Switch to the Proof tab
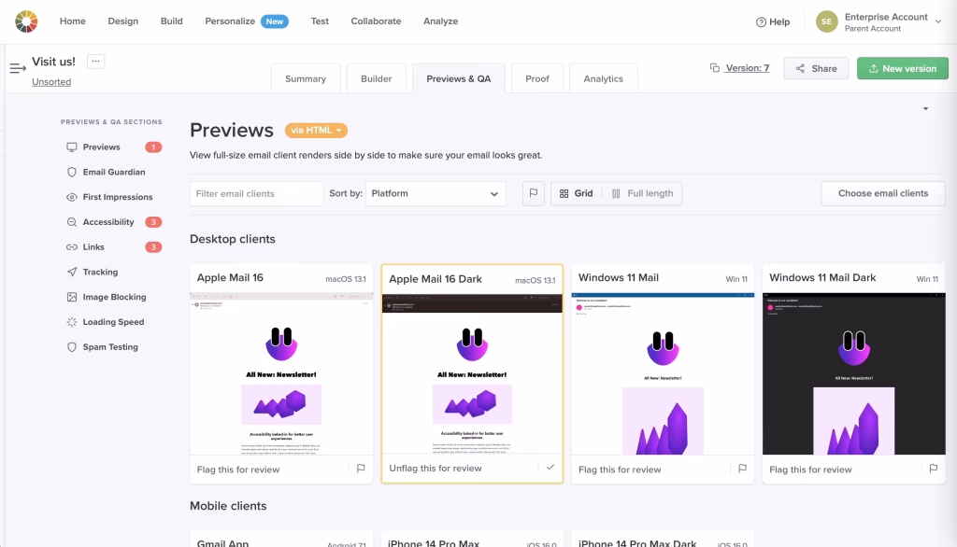 tap(537, 78)
